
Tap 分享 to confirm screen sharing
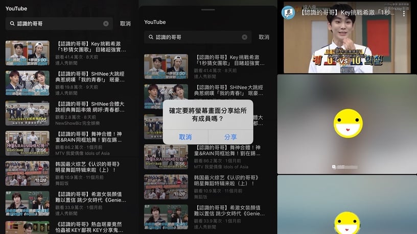[x=230, y=137]
